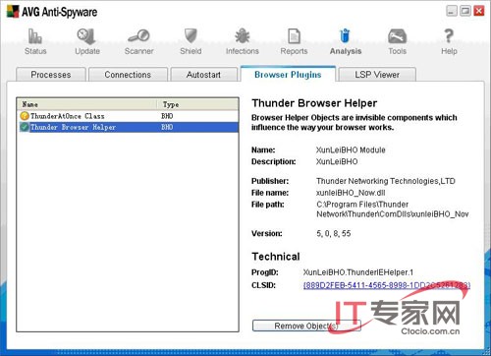Click the publisher value Thunder Networking Technologies
This screenshot has height=356, width=491.
click(386, 181)
